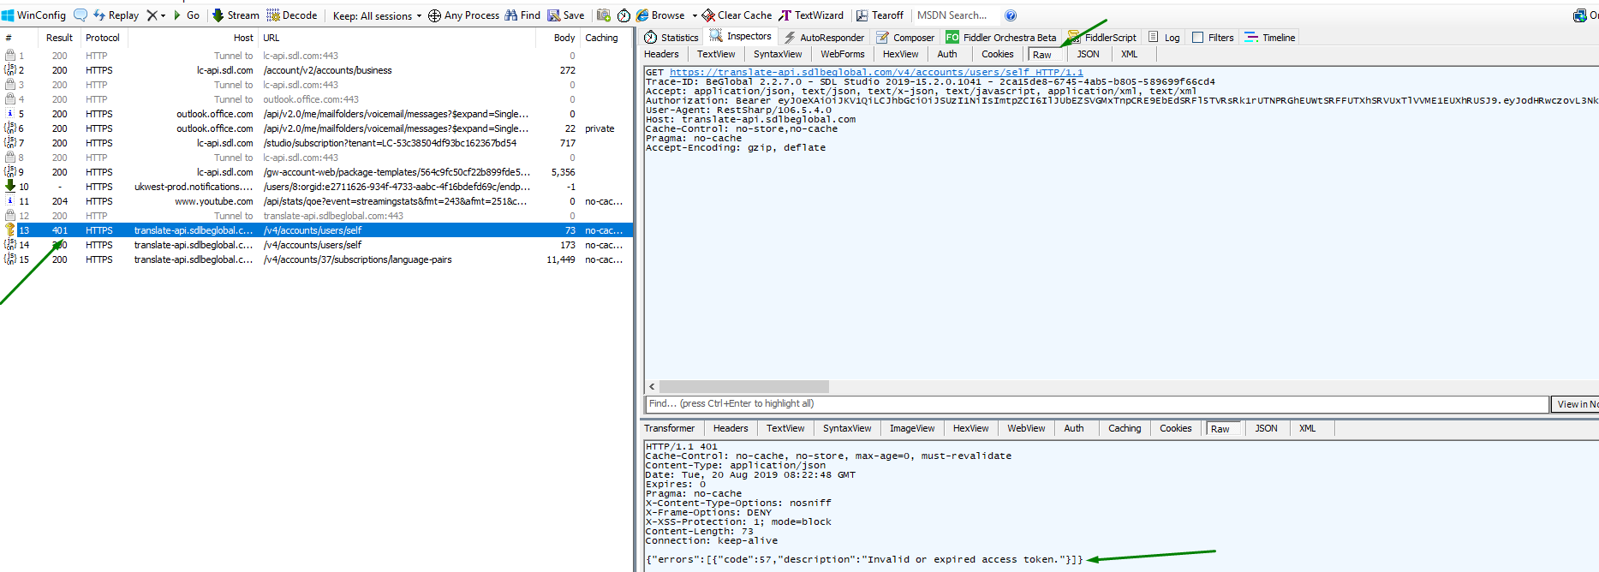Image resolution: width=1599 pixels, height=572 pixels.
Task: Select session 11 www.youtube.com row
Action: pos(317,201)
